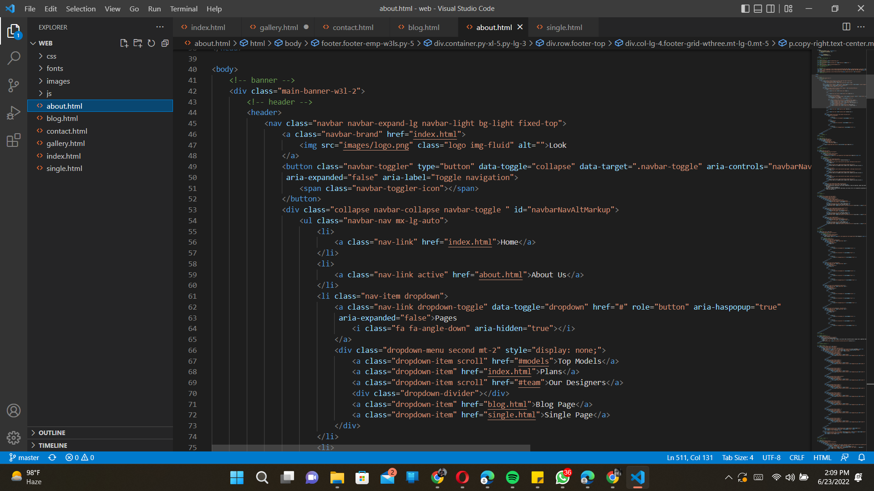Open the Extensions view
The image size is (874, 491).
pos(14,140)
